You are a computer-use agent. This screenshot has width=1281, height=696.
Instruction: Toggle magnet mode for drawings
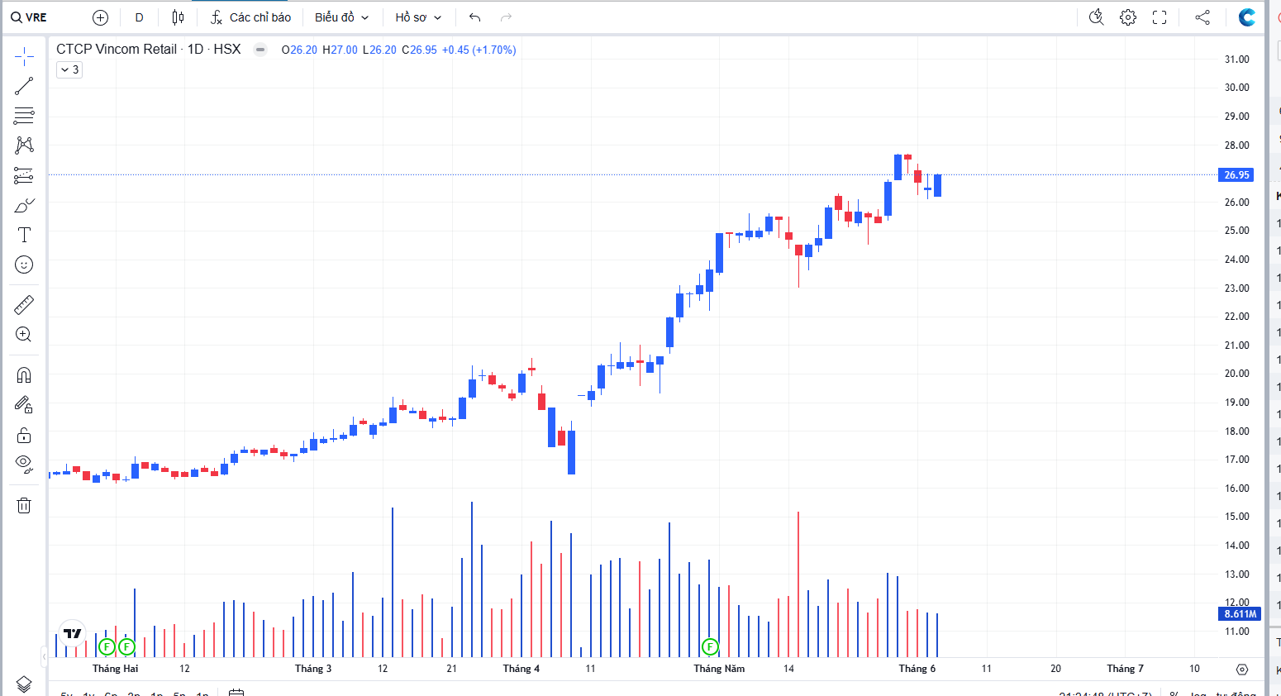coord(24,375)
